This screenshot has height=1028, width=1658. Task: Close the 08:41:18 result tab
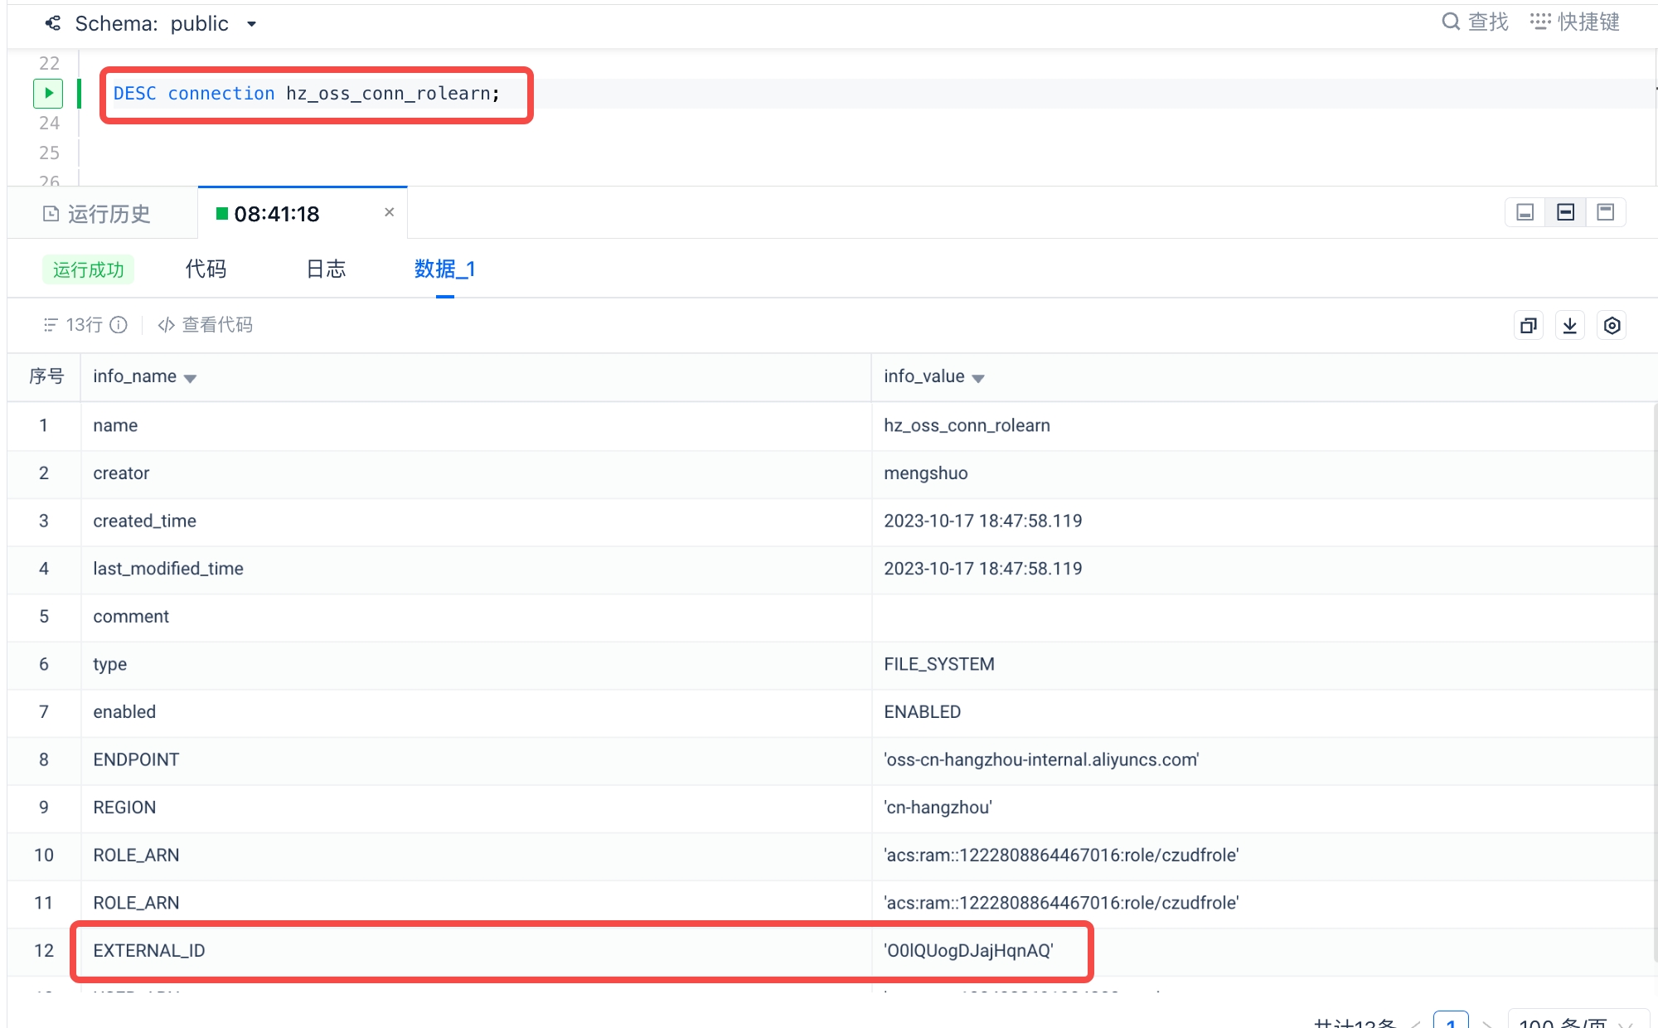click(389, 212)
